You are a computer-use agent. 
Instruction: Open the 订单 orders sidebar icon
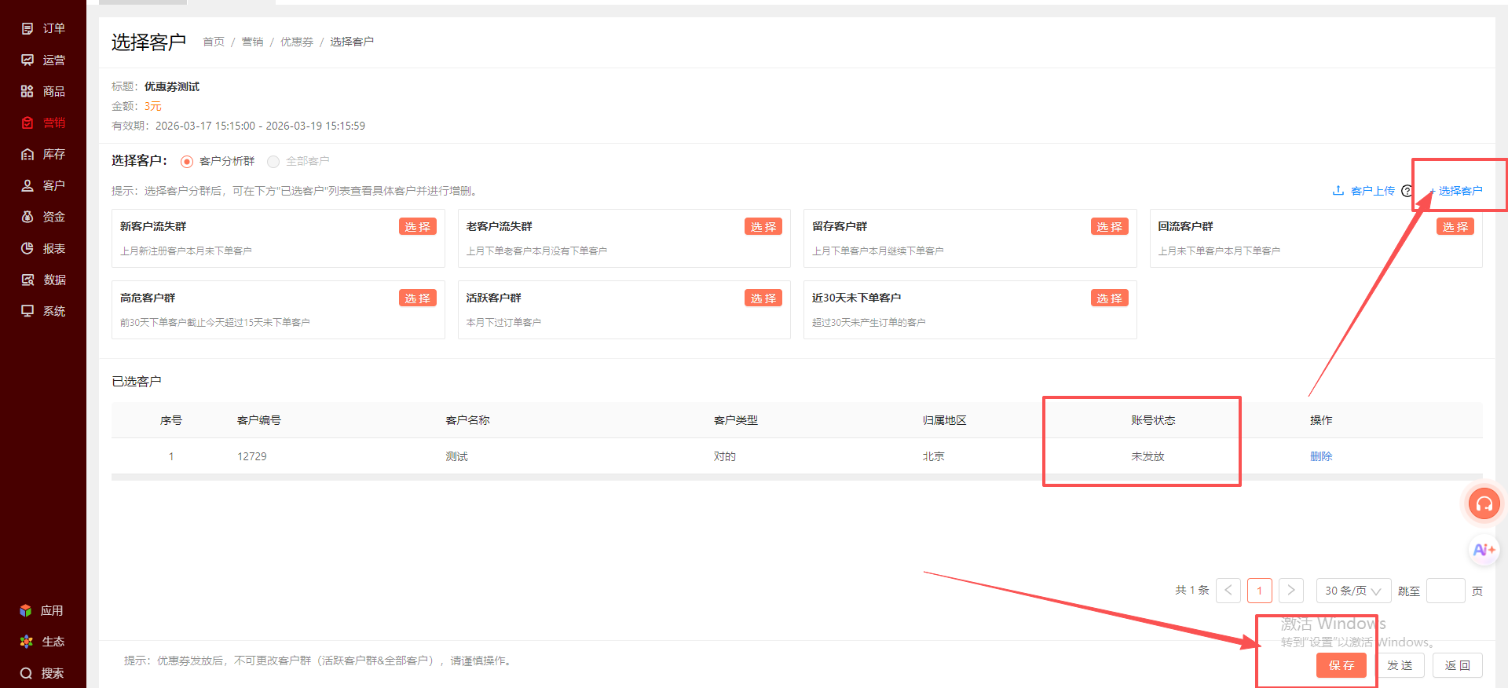(27, 28)
